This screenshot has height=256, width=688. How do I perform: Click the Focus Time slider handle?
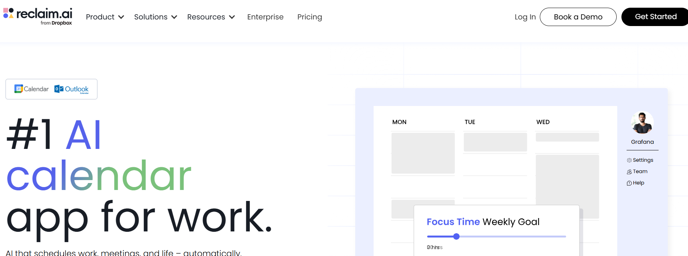click(456, 237)
